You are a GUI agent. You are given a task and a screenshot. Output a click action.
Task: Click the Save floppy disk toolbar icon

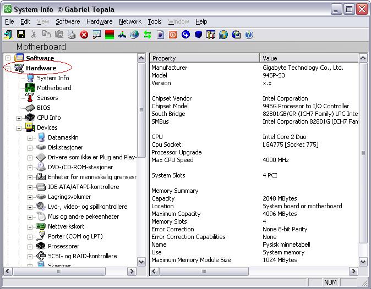coord(21,35)
